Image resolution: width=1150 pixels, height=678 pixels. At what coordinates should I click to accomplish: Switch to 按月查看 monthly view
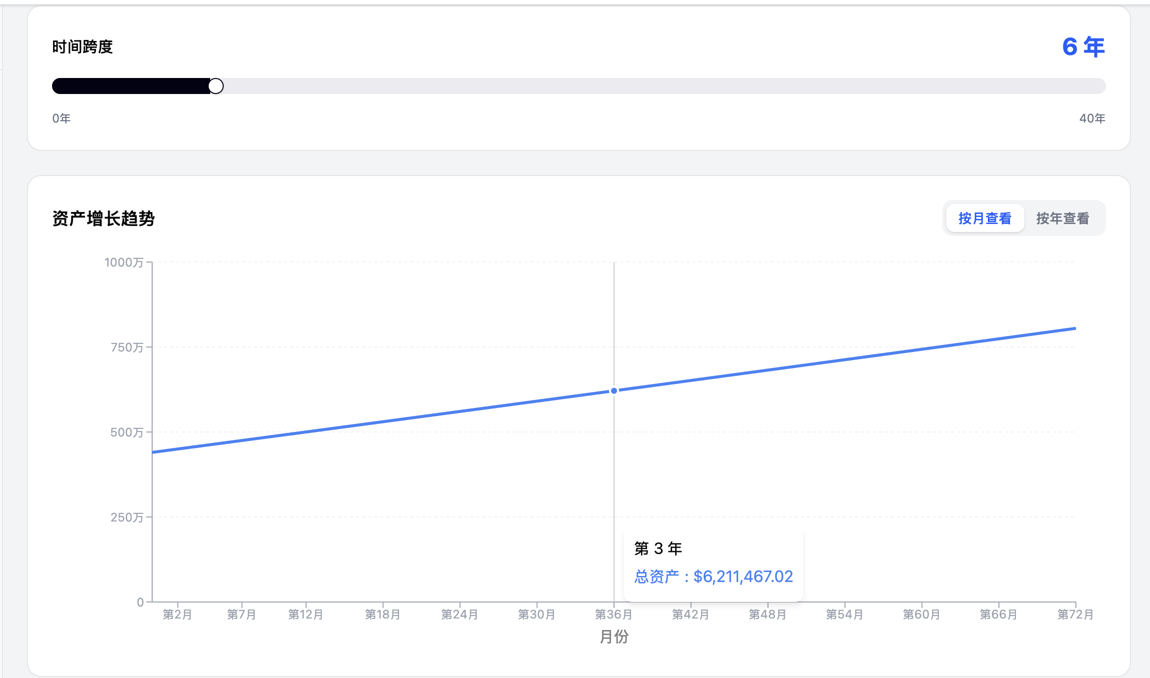click(x=984, y=218)
